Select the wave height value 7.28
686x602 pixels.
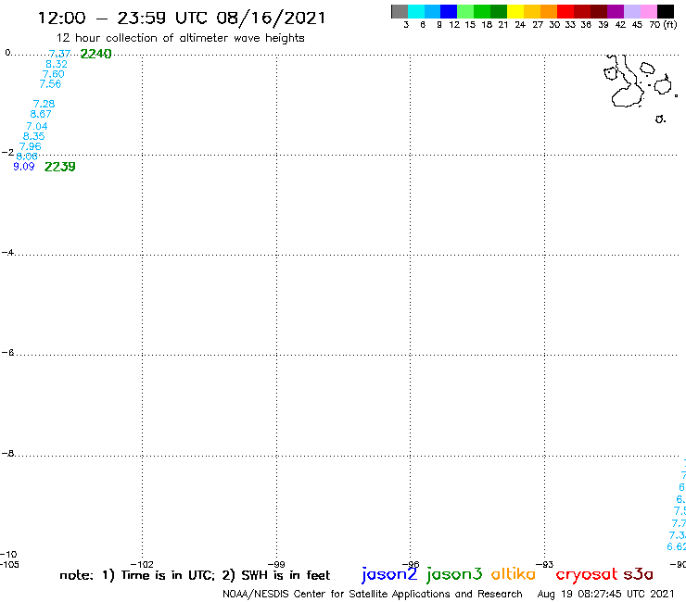(x=44, y=104)
